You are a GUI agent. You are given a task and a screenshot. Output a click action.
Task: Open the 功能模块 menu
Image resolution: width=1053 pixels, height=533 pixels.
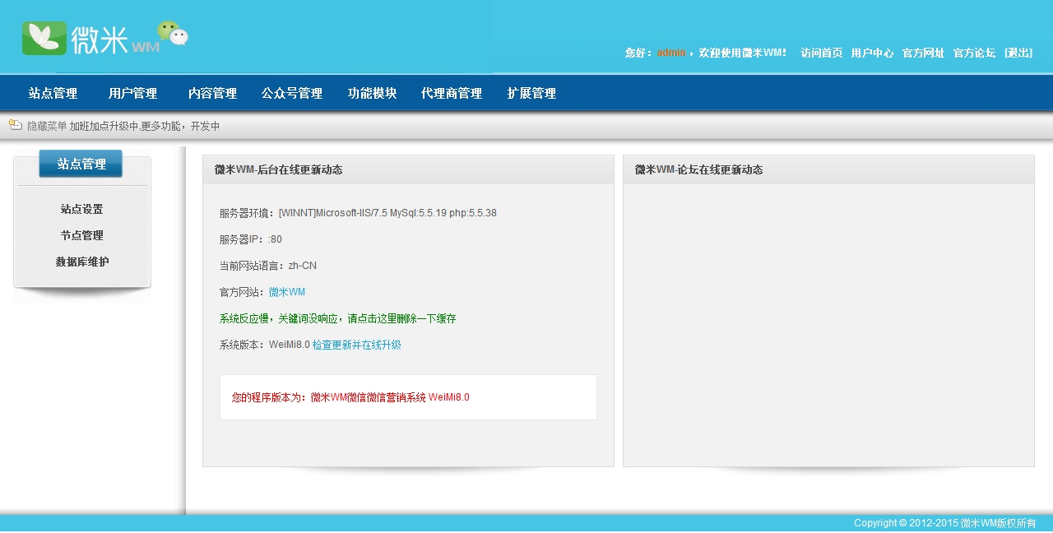[372, 94]
